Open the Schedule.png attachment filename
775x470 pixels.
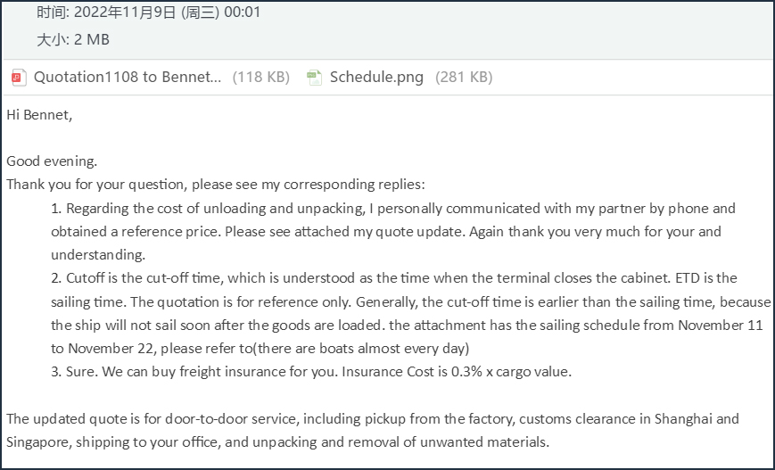[x=376, y=78]
